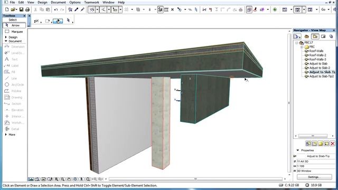The width and height of the screenshot is (338, 190).
Task: Select the Pick Up Parameters eyedropper icon
Action: [76, 9]
